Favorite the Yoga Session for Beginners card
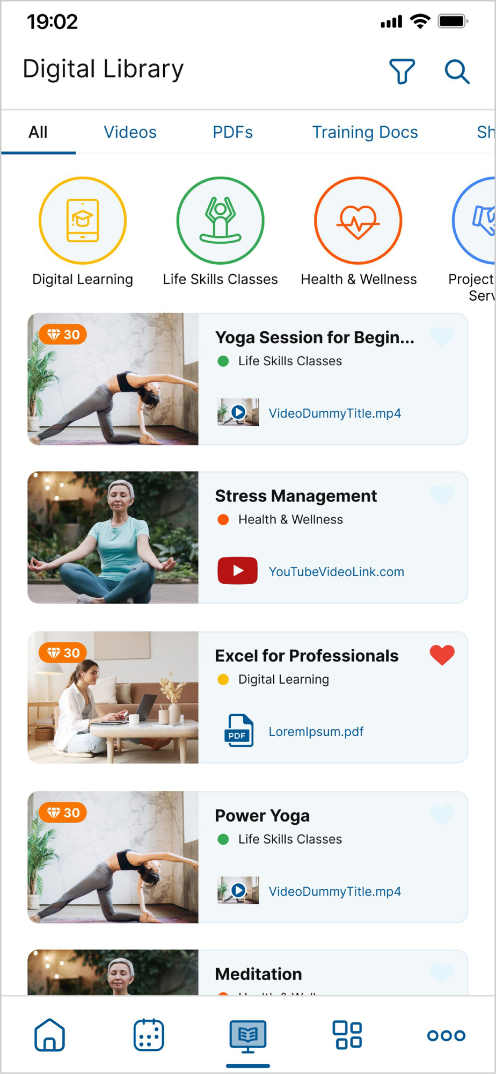 [442, 337]
